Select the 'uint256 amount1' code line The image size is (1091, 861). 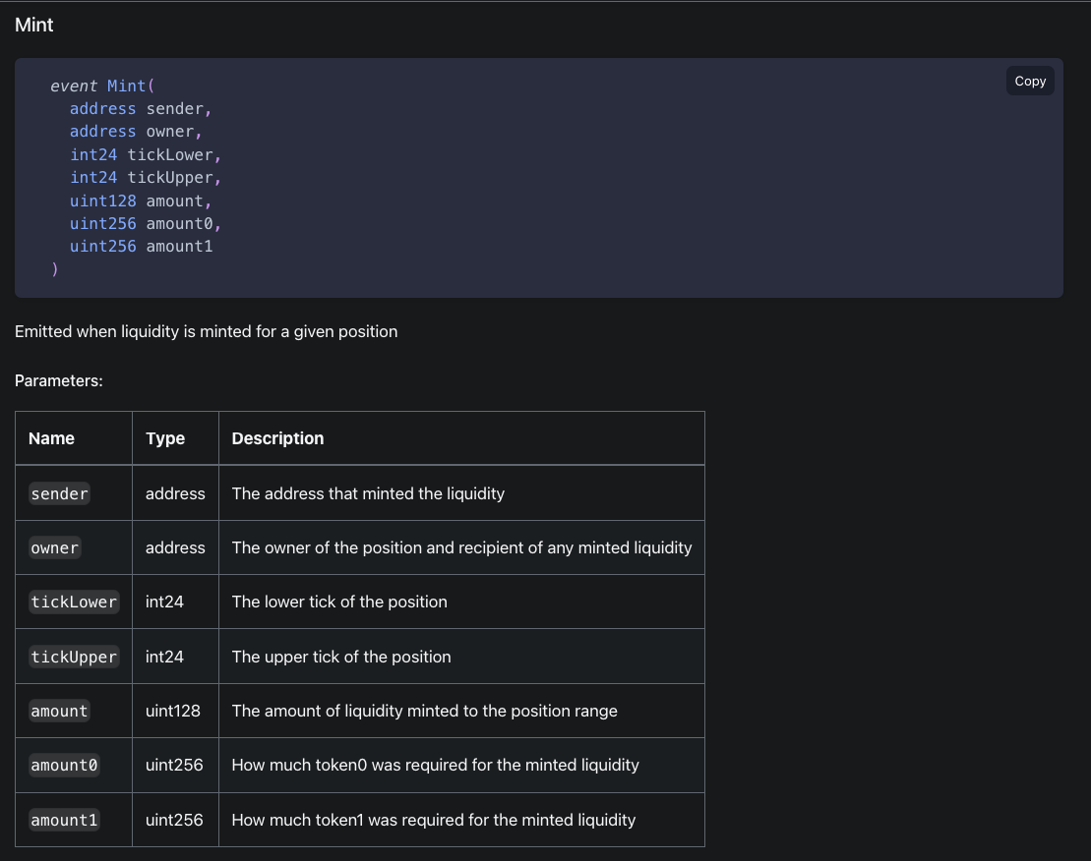pos(142,247)
